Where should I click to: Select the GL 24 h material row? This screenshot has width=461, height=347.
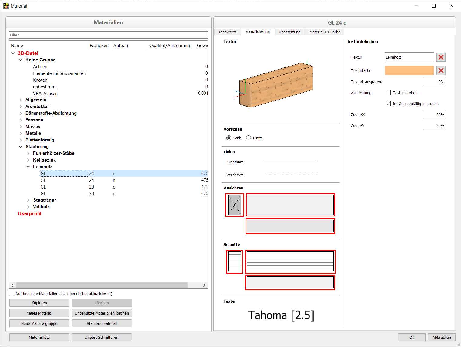109,180
